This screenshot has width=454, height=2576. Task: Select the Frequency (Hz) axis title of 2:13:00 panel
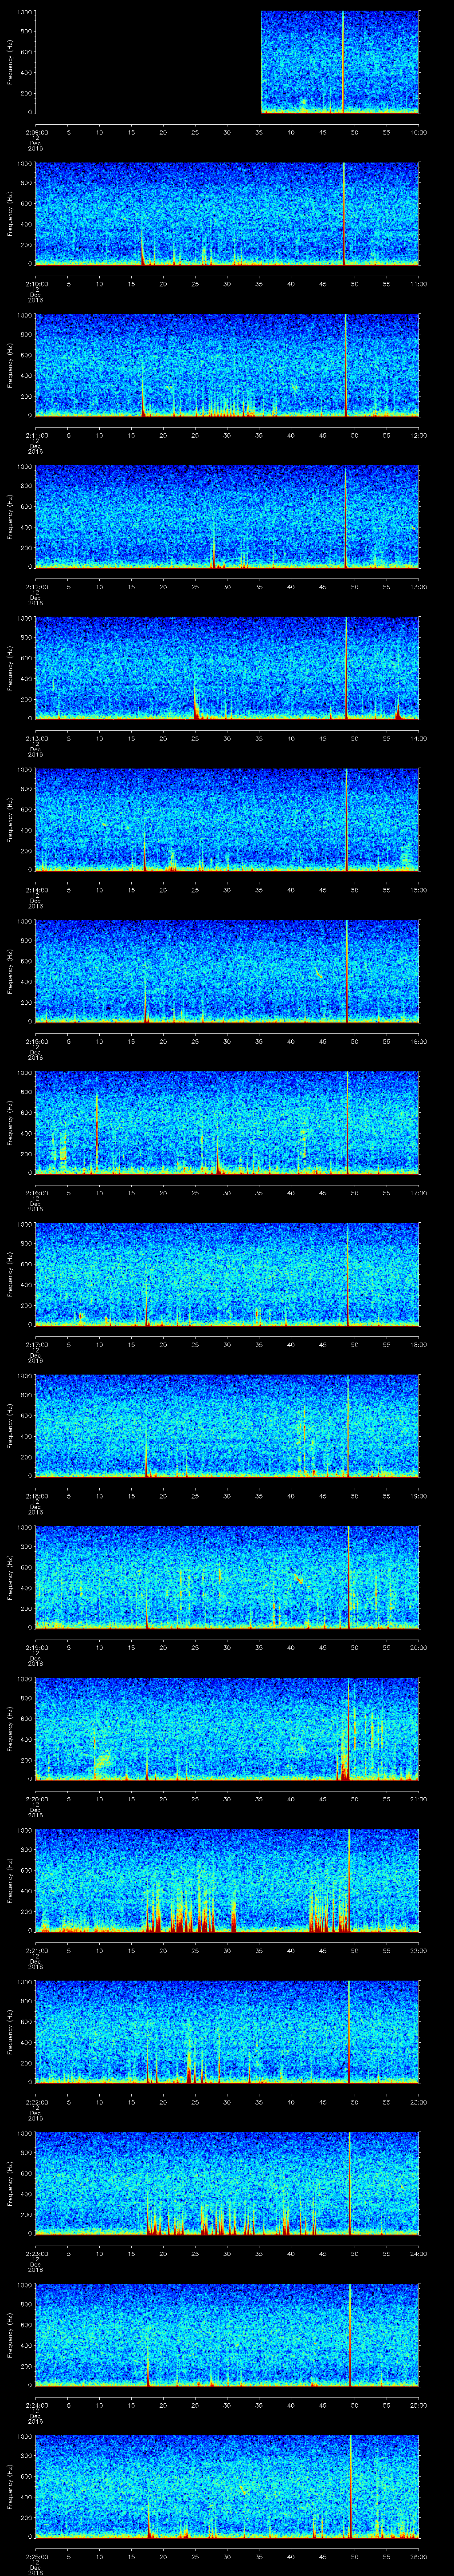point(10,667)
